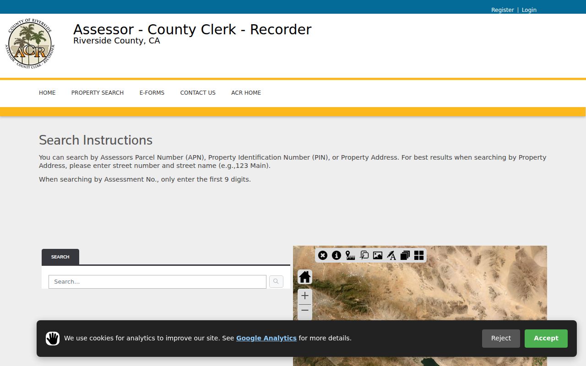Screen dimensions: 586x366
Task: Click the magnifier search submit button
Action: (x=276, y=282)
